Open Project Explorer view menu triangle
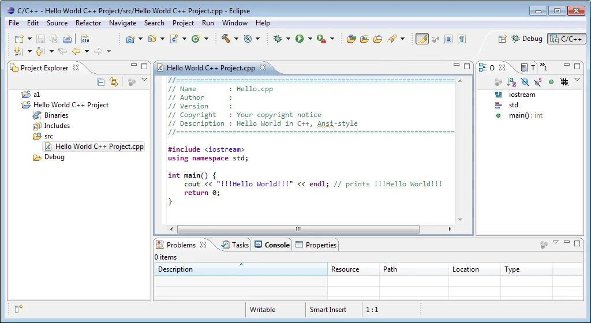The image size is (591, 323). coord(144,80)
